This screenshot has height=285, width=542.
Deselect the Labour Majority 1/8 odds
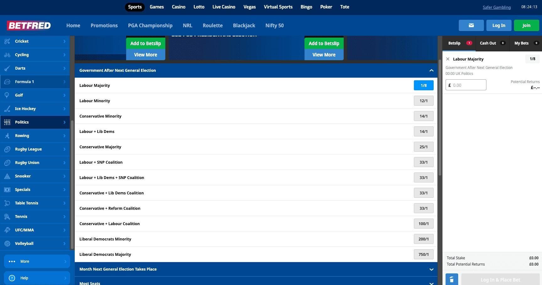pos(424,85)
